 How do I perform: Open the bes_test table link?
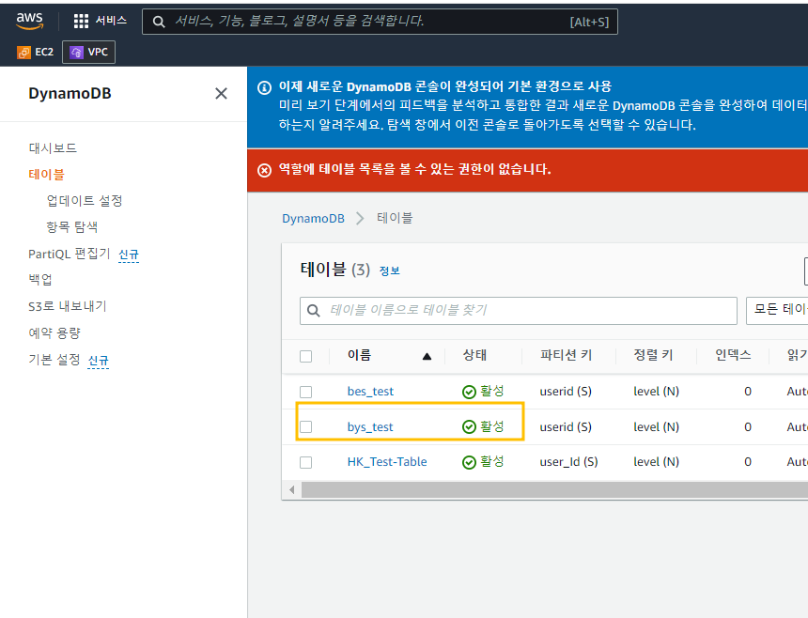click(370, 392)
